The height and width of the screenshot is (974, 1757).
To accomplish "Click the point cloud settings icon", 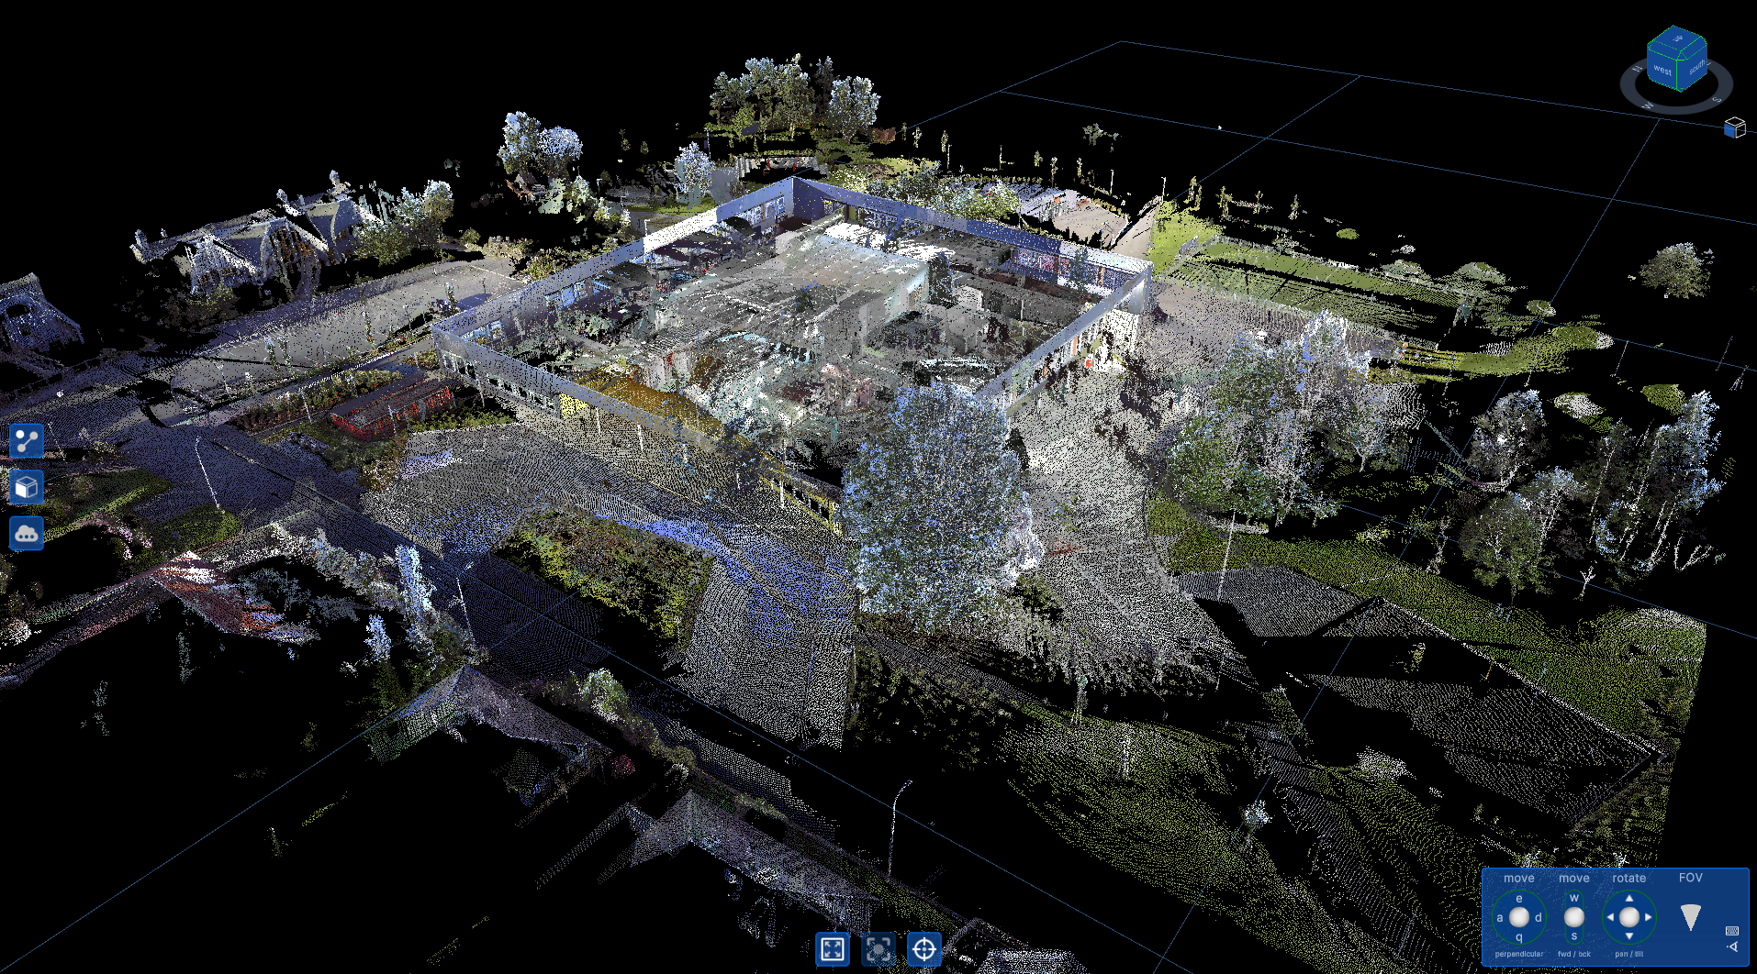I will tap(26, 533).
